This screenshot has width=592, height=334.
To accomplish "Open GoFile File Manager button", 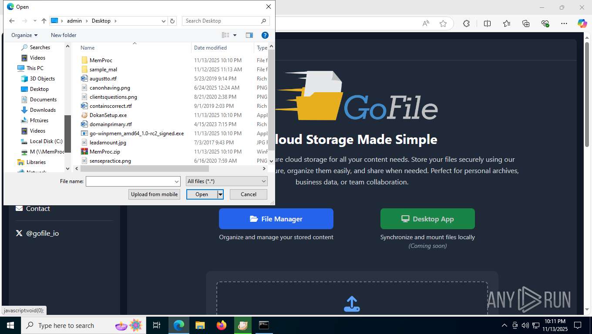I will tap(276, 219).
